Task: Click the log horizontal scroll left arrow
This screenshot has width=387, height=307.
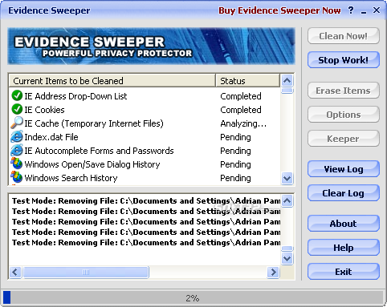Action: [15, 273]
